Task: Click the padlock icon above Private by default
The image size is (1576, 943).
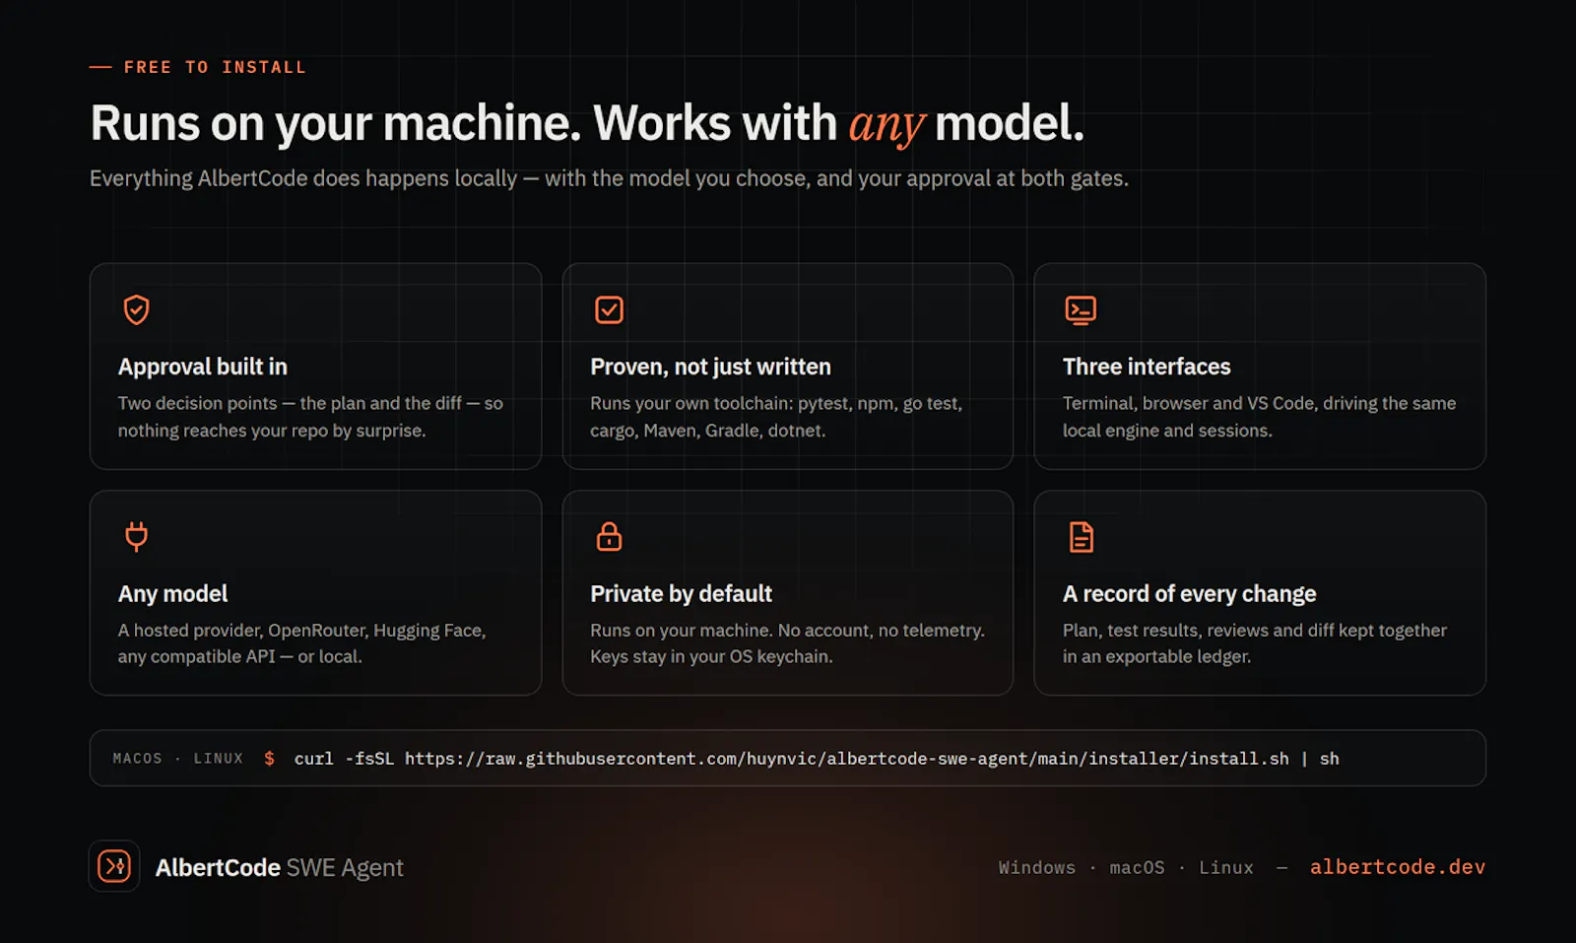Action: pyautogui.click(x=609, y=536)
